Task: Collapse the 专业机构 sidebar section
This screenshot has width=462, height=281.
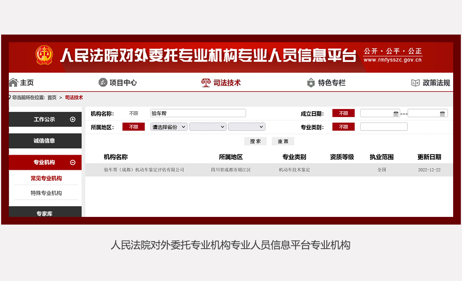Action: pos(73,162)
